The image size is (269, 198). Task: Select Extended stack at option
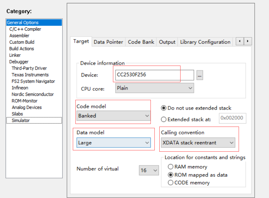[164, 119]
